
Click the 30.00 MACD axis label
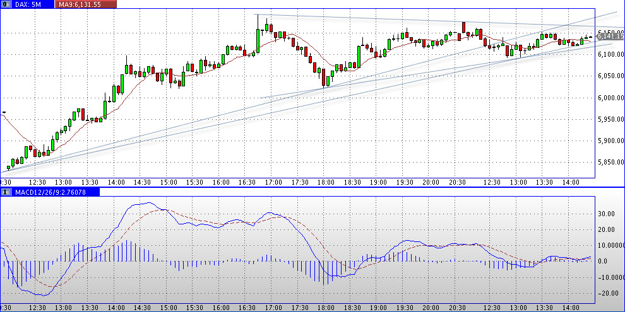click(606, 214)
